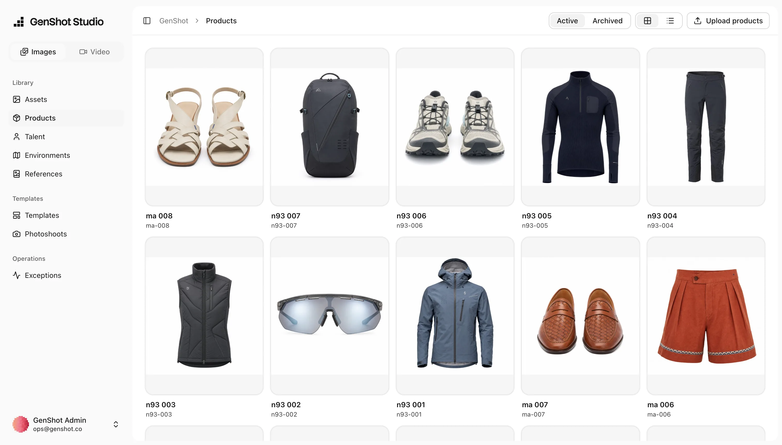
Task: Open the GenShot breadcrumb link
Action: click(x=174, y=21)
